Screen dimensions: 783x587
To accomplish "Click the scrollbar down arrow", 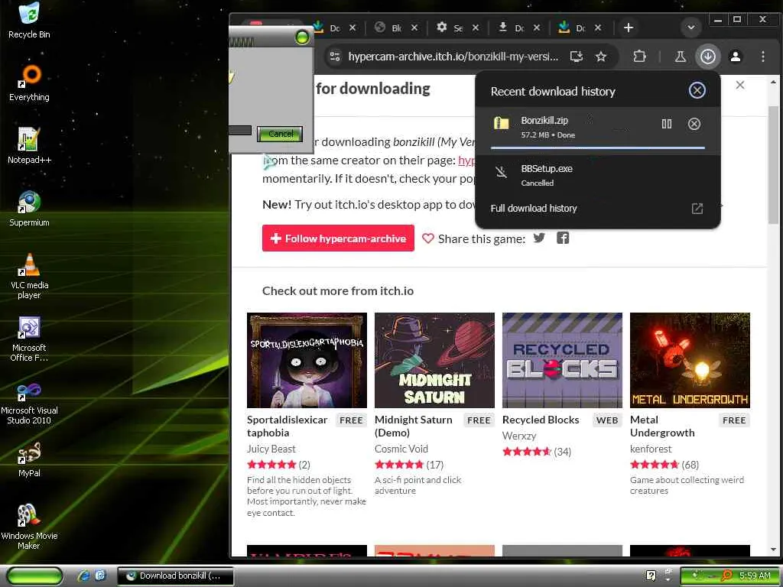I will 773,550.
